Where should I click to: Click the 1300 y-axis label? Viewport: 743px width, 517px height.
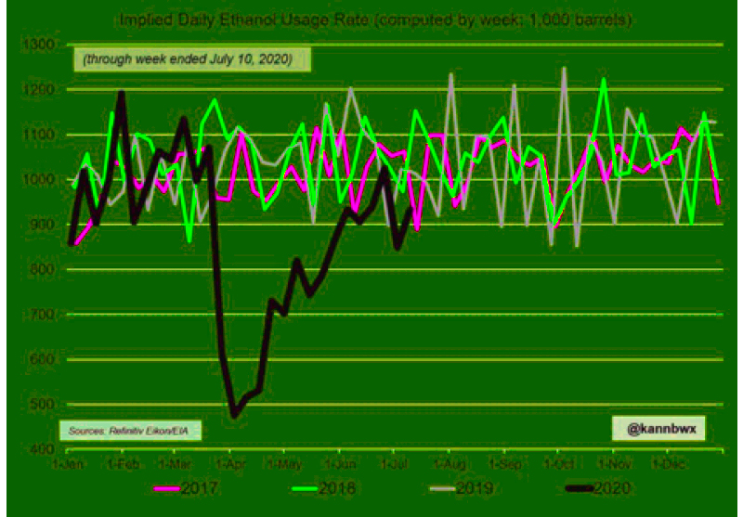(40, 45)
